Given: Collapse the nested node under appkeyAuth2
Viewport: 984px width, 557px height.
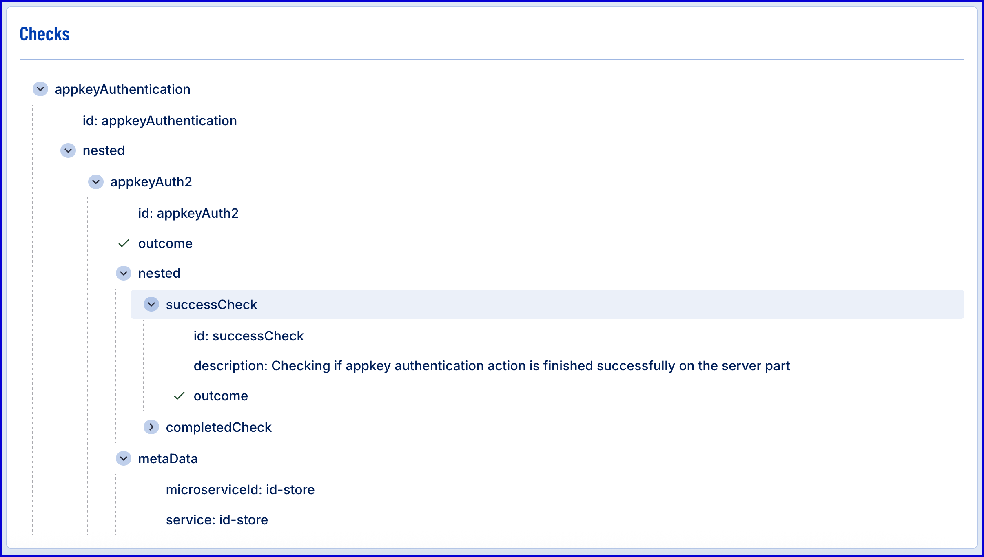Looking at the screenshot, I should pyautogui.click(x=124, y=273).
